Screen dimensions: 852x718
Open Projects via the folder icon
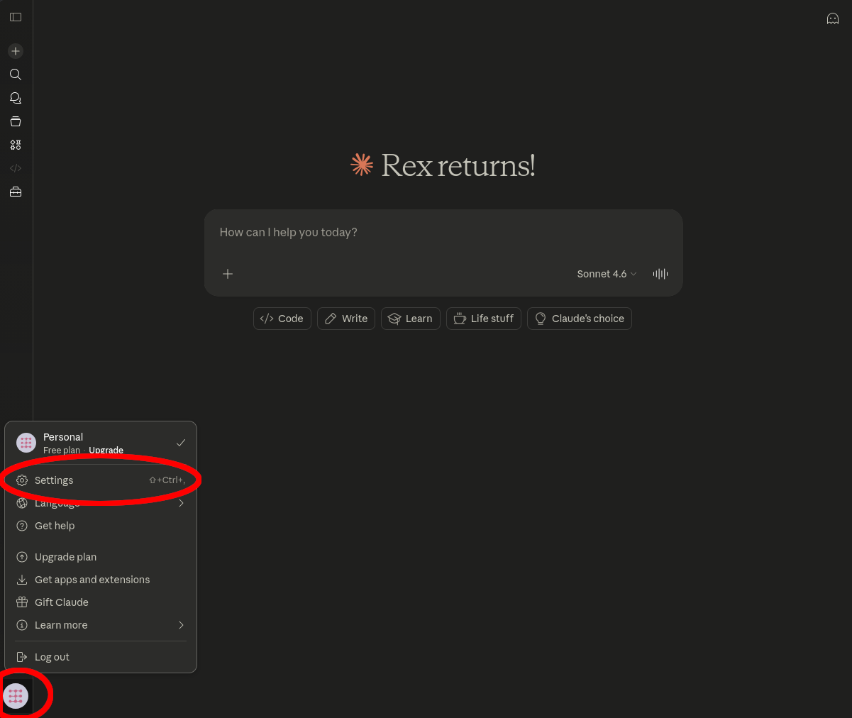[x=15, y=121]
